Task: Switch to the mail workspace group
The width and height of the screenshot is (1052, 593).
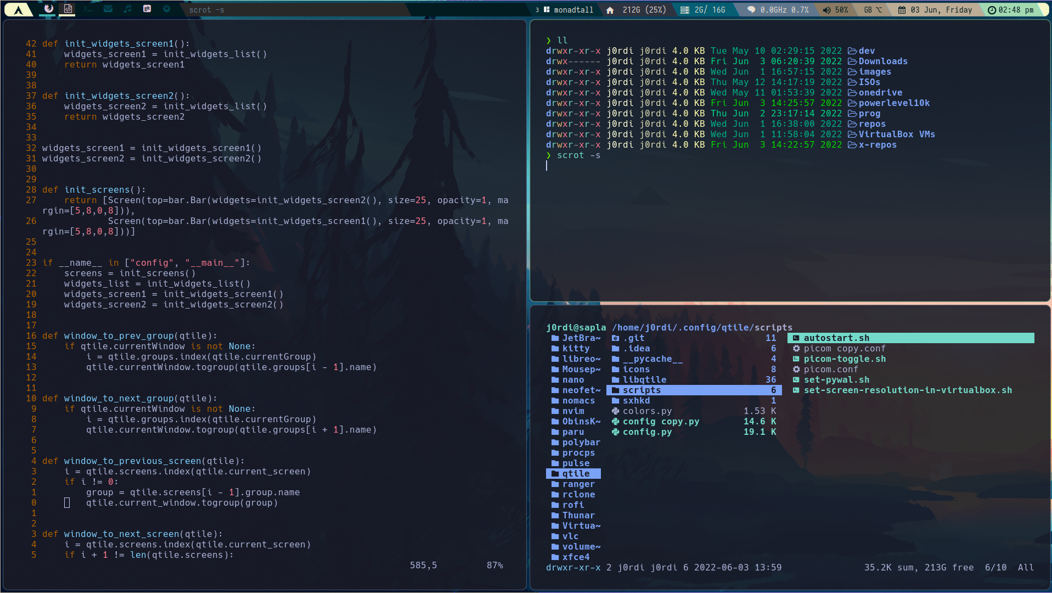Action: click(108, 9)
